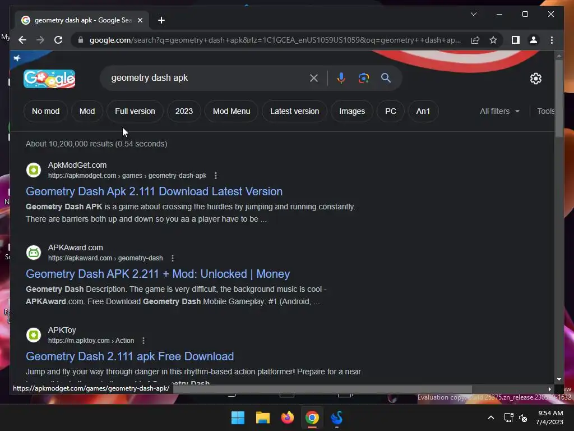574x431 pixels.
Task: Open more options for APKToy result
Action: pos(143,341)
